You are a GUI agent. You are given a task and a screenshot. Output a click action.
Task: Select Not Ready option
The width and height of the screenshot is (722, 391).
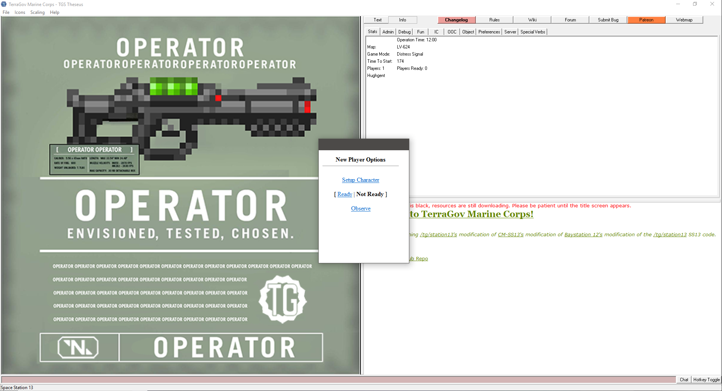(370, 194)
